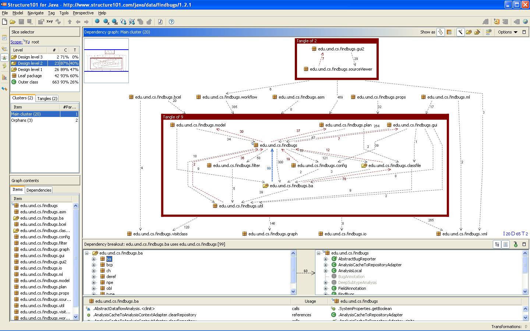Click the dependency graph overview thumbnail

tap(106, 60)
